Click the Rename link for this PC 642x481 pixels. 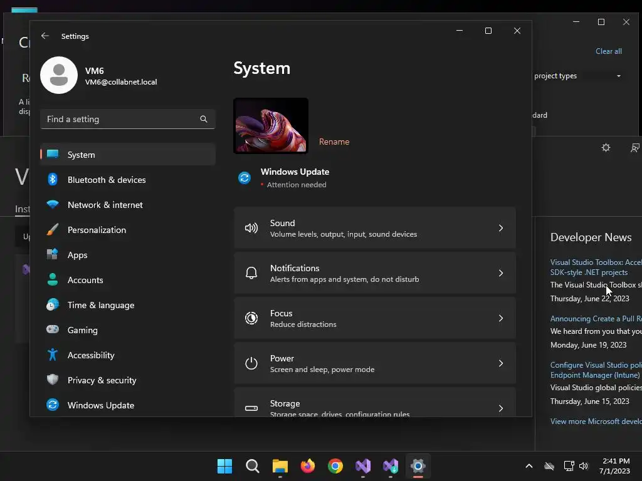pos(334,142)
